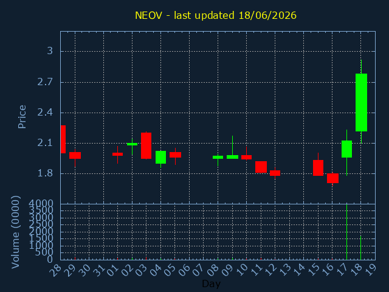Select the red candle for day 12
The height and width of the screenshot is (292, 389).
275,173
